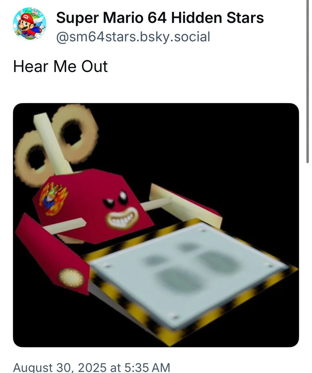Click the upper ring of the wind-up key
Viewport: 312px width, 373px height.
pos(75,134)
